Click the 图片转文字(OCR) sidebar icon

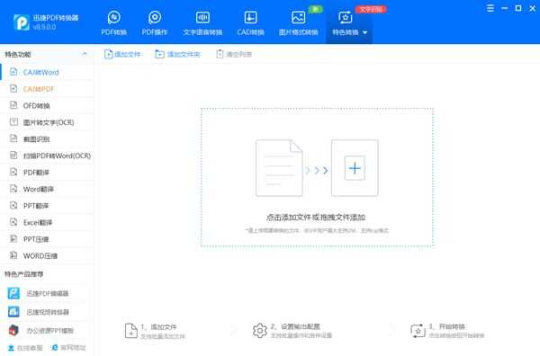13,121
